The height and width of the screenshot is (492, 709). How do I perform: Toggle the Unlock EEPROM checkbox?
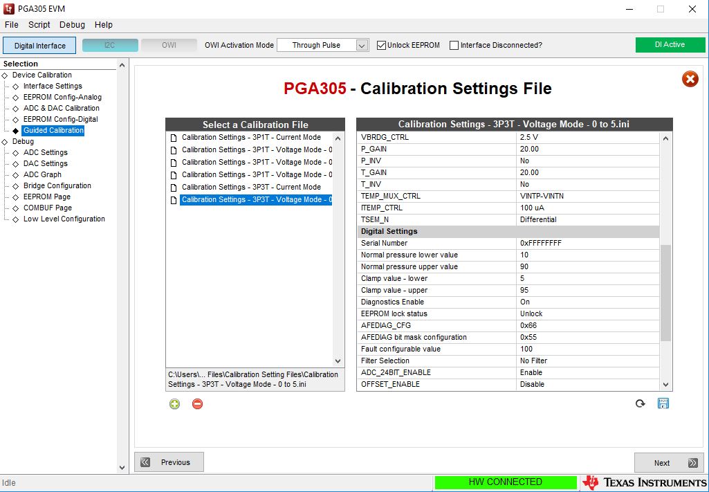point(381,45)
